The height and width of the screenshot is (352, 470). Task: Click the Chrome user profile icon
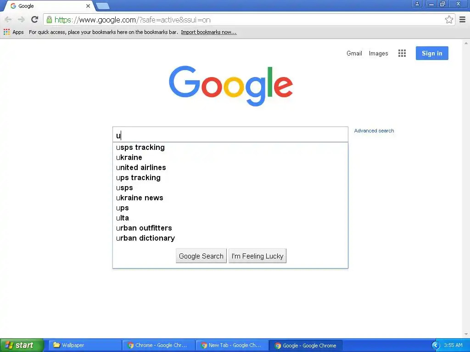pyautogui.click(x=417, y=4)
